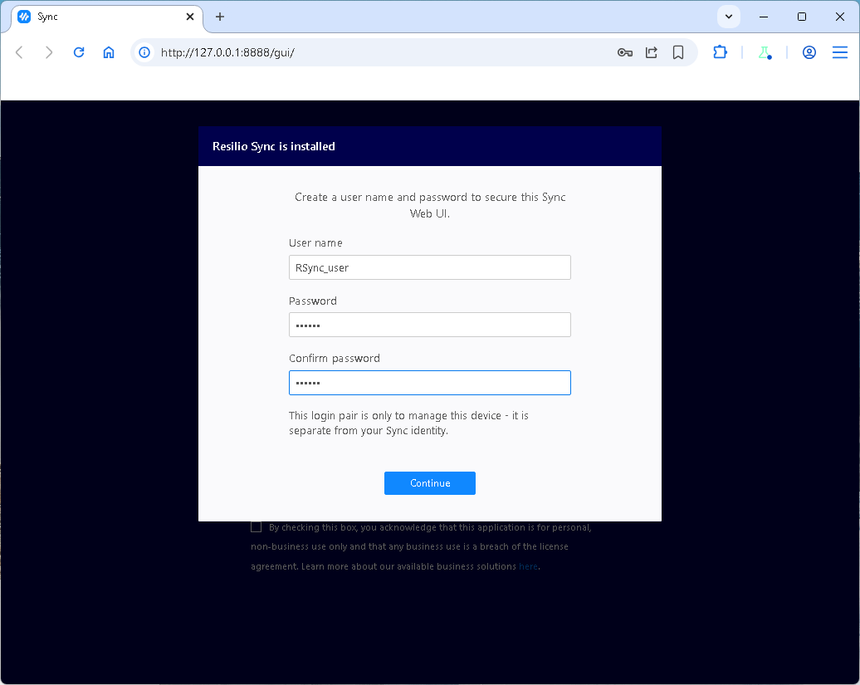Open the browser hamburger menu

coord(840,52)
